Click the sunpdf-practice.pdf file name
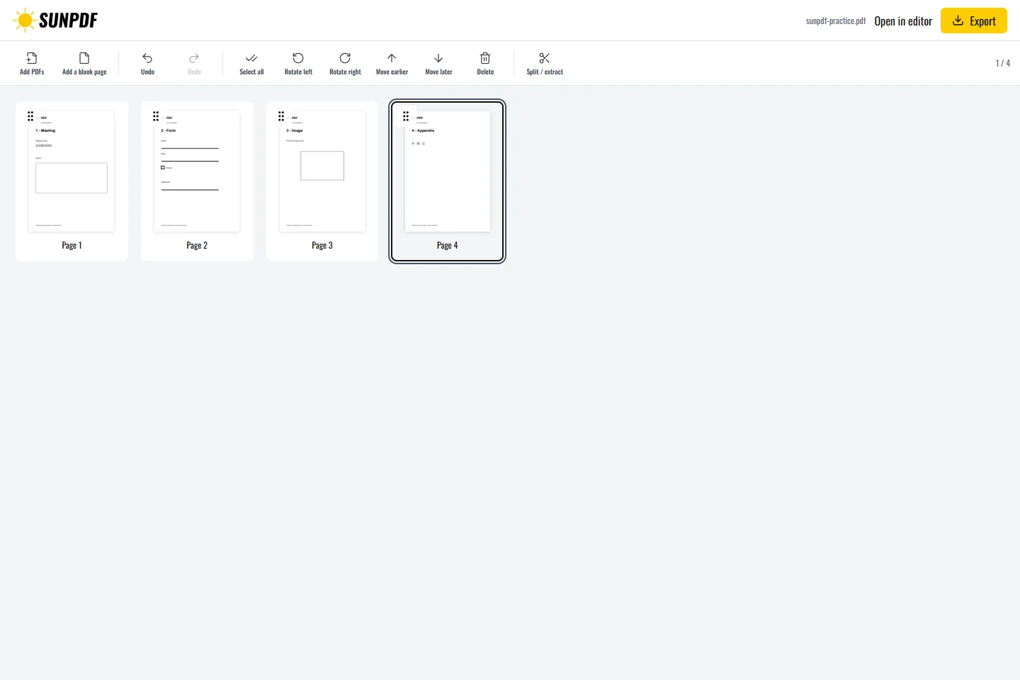Image resolution: width=1020 pixels, height=680 pixels. [836, 21]
